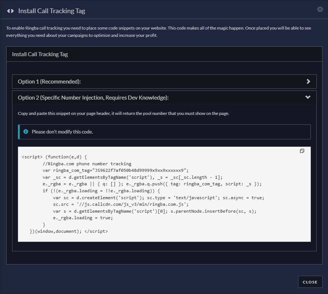Click the 'if (!(e._rgba.loading' condition line
This screenshot has height=294, width=328.
click(101, 191)
